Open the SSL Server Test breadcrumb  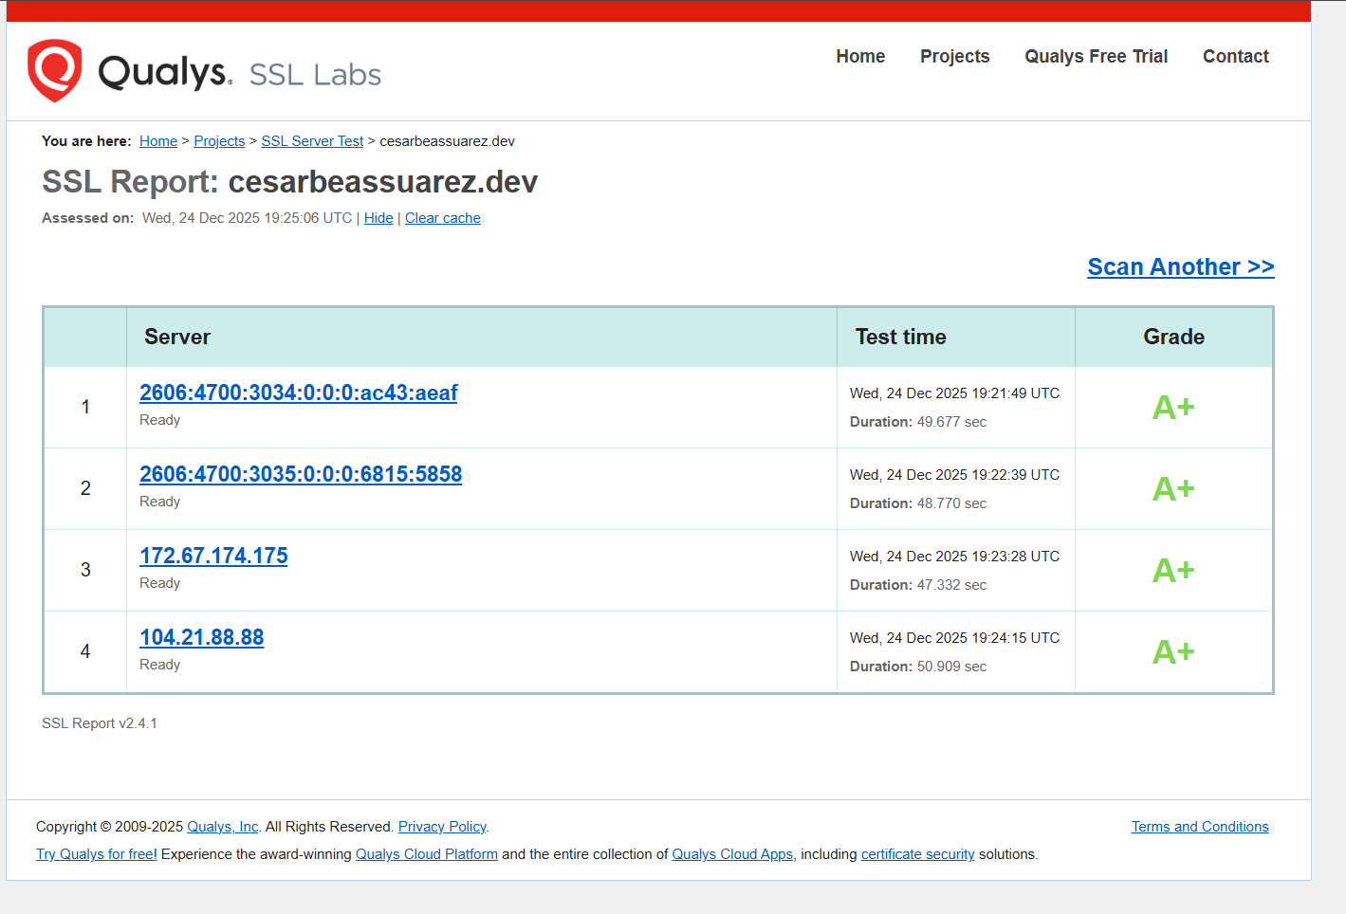coord(311,140)
